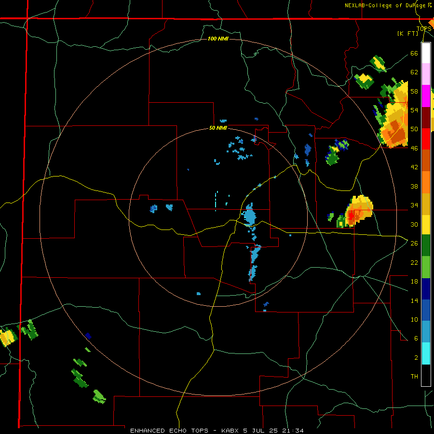Viewport: 434px width, 434px height.
Task: Click the light blue echo at radar center
Action: [249, 215]
